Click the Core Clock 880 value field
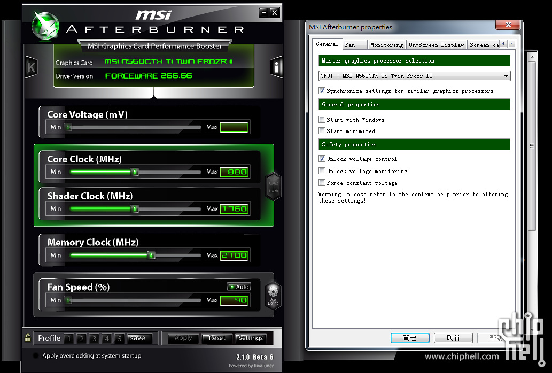552x373 pixels. (x=234, y=172)
